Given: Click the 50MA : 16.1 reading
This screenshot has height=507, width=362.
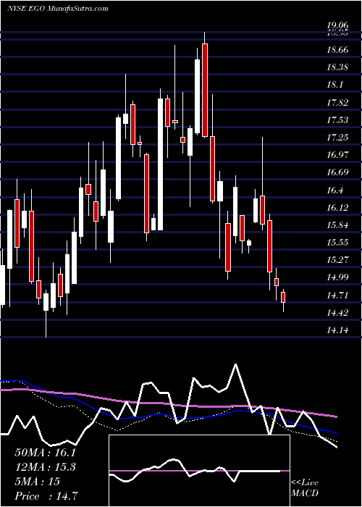Looking at the screenshot, I should tap(46, 453).
